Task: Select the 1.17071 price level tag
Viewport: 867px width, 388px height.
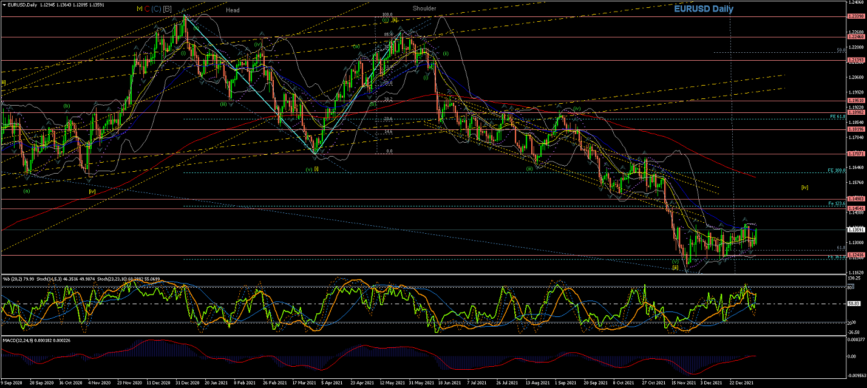Action: click(855, 154)
